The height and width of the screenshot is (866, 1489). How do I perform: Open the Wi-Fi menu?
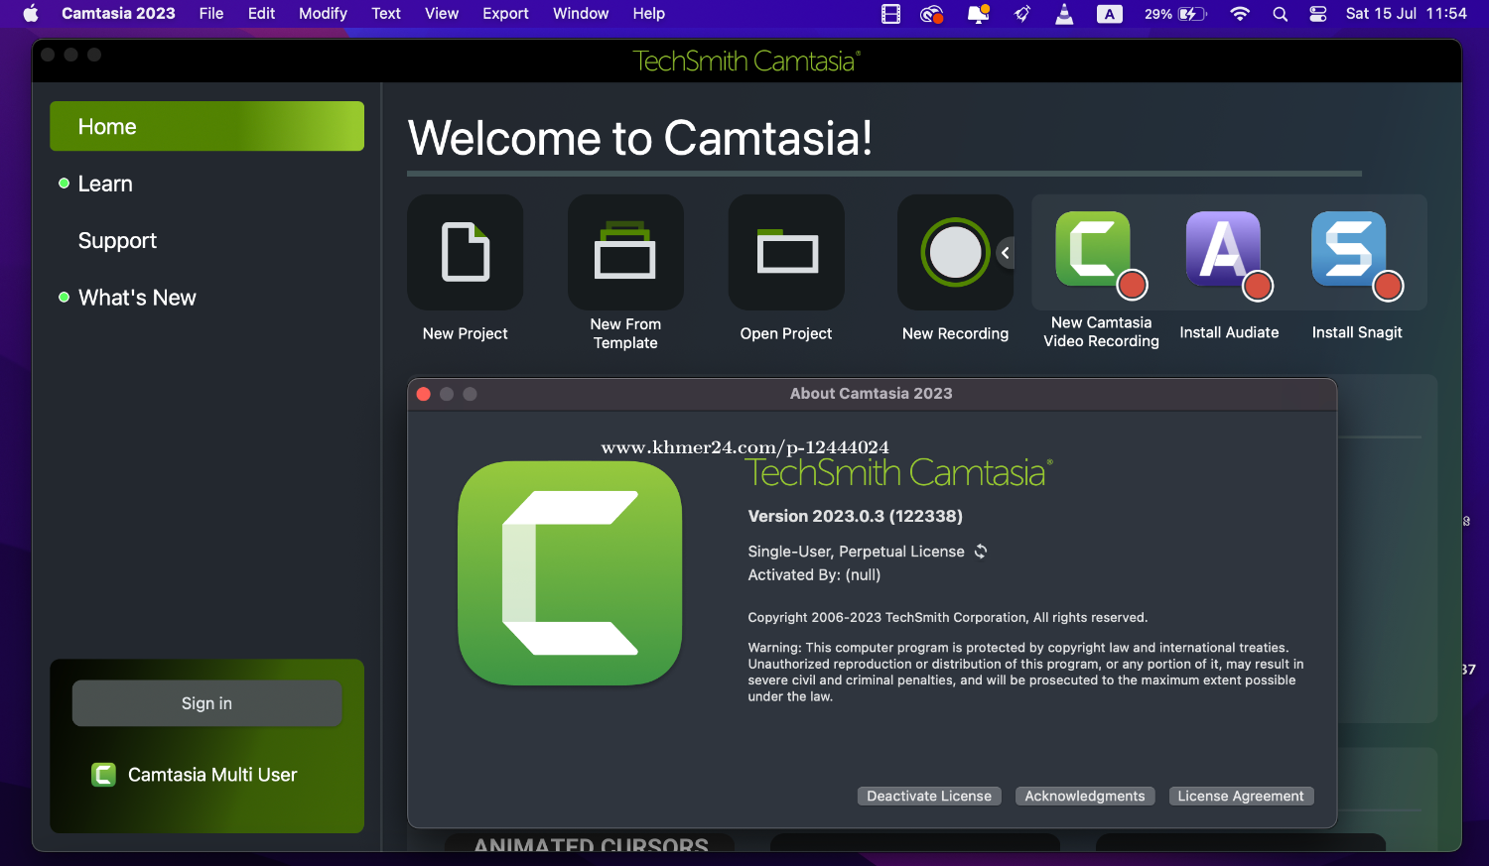click(x=1240, y=14)
